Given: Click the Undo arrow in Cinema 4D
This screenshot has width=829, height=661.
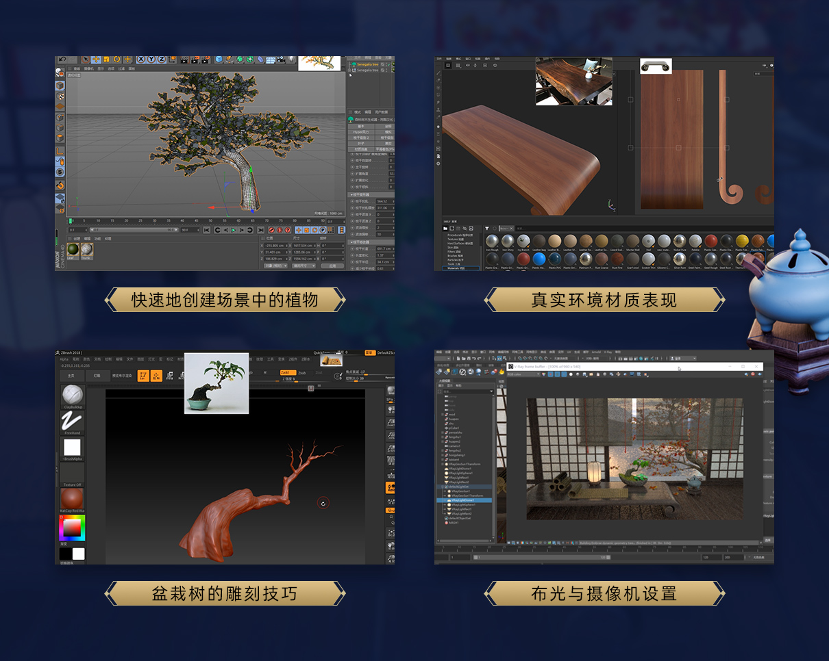Looking at the screenshot, I should tap(62, 60).
